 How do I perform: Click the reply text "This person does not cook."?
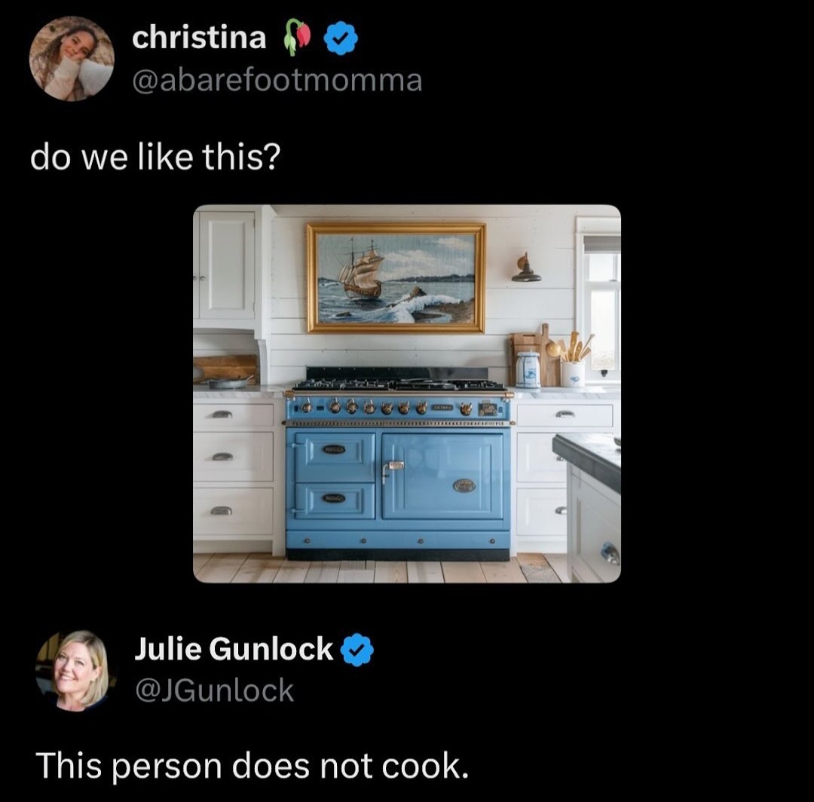tap(252, 766)
